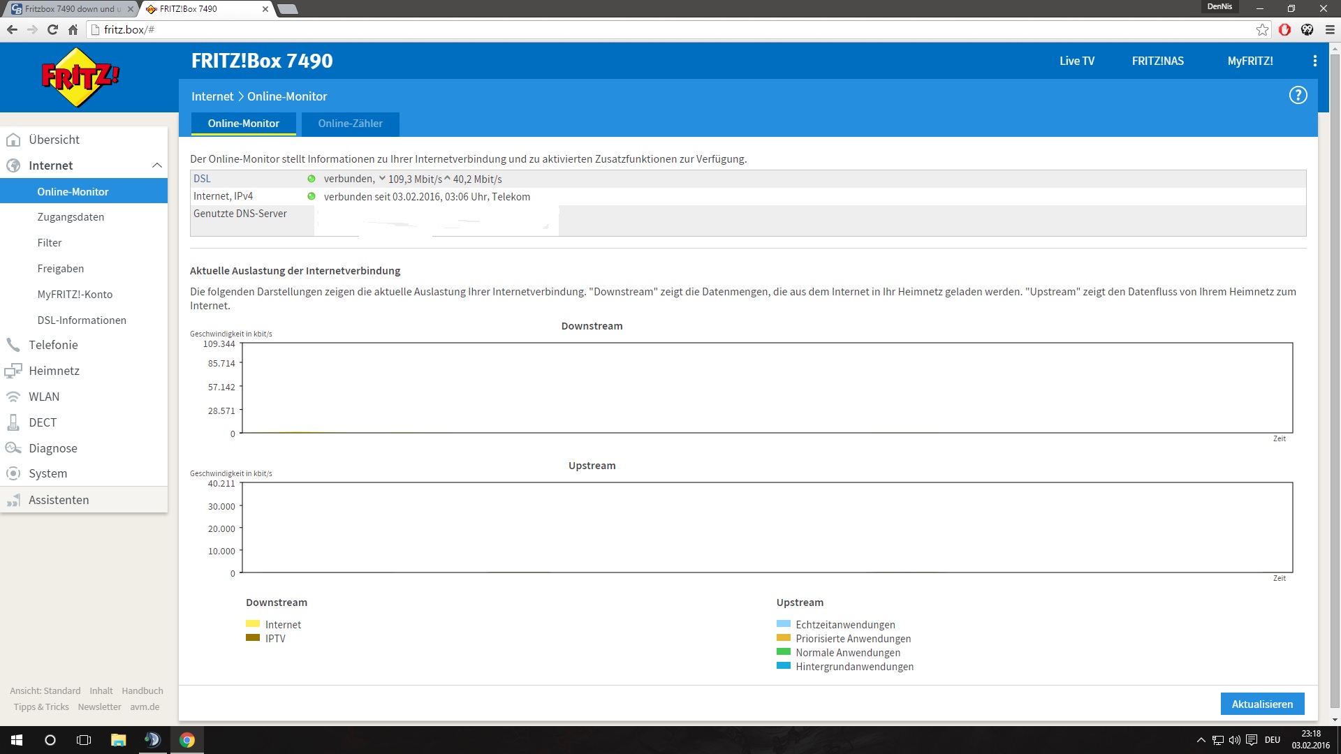Viewport: 1341px width, 754px height.
Task: Click the Diagnose icon in sidebar
Action: (13, 448)
